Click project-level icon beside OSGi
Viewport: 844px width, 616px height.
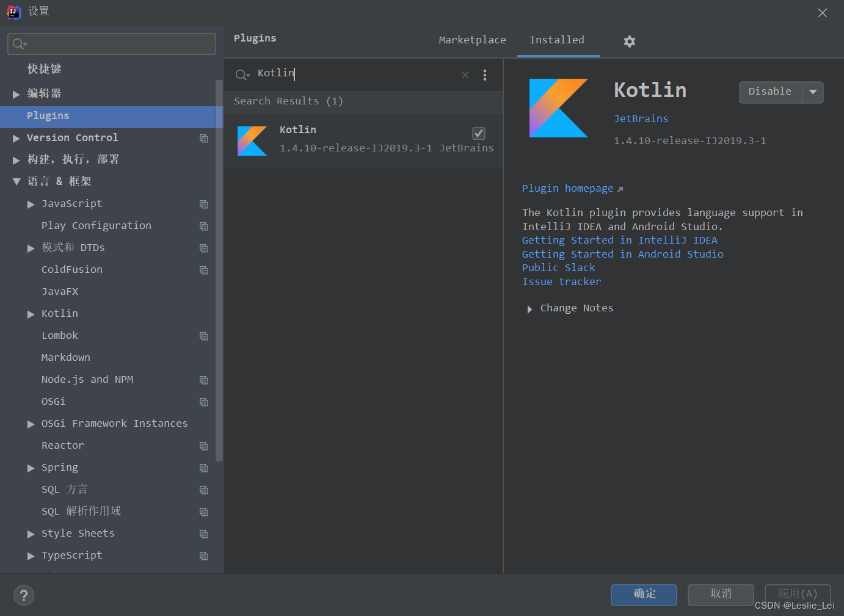tap(204, 402)
